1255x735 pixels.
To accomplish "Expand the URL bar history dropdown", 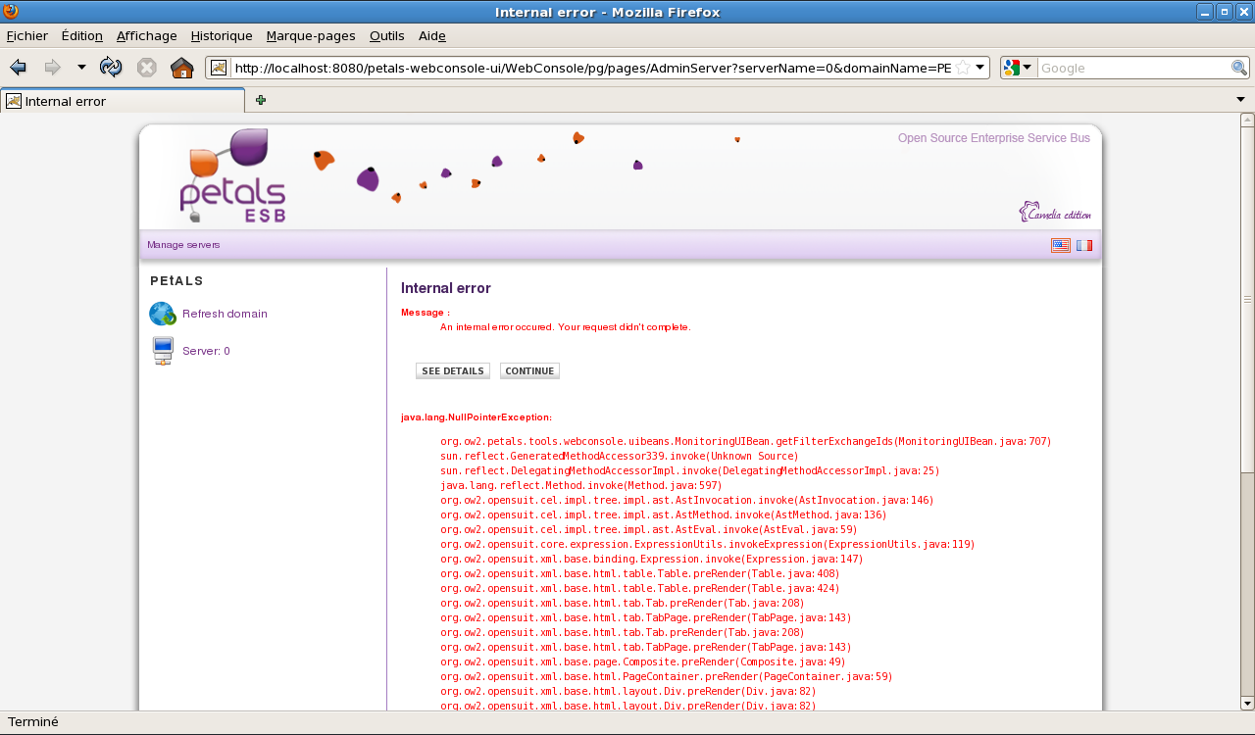I will click(979, 68).
